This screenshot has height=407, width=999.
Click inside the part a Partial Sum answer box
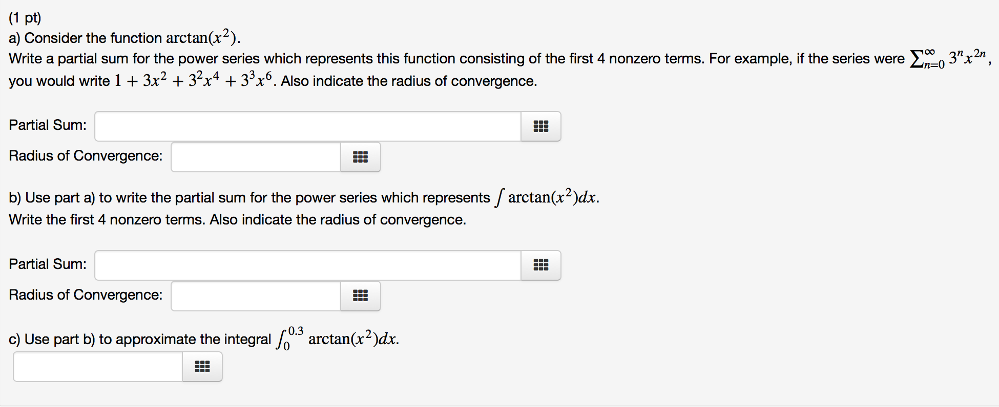coord(307,126)
